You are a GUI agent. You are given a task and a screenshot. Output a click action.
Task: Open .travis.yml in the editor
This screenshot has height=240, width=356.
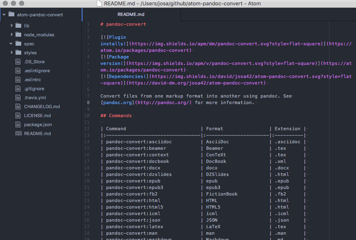pos(35,98)
